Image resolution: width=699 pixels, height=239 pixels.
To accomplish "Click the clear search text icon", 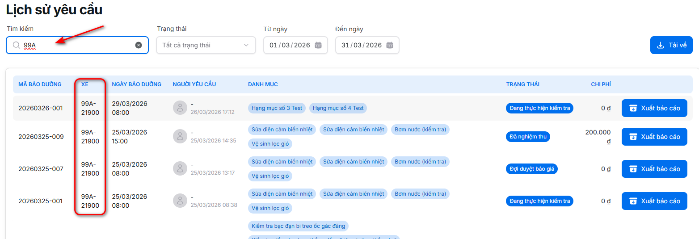I will (x=139, y=45).
